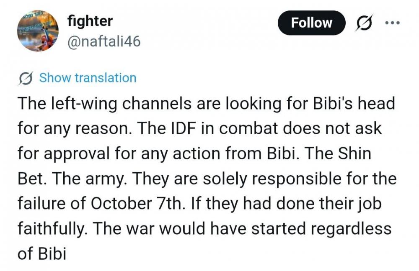419x271 pixels.
Task: Open the fighter display name link
Action: click(90, 21)
